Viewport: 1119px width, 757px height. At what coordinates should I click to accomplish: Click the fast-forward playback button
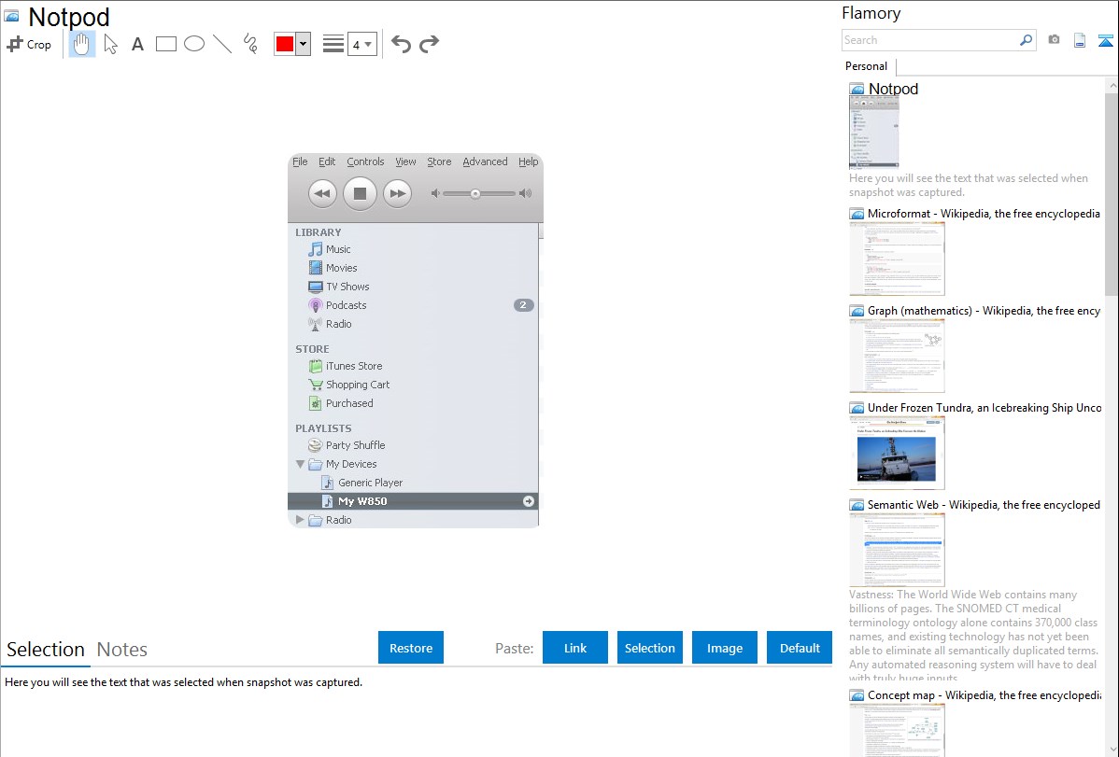coord(398,193)
